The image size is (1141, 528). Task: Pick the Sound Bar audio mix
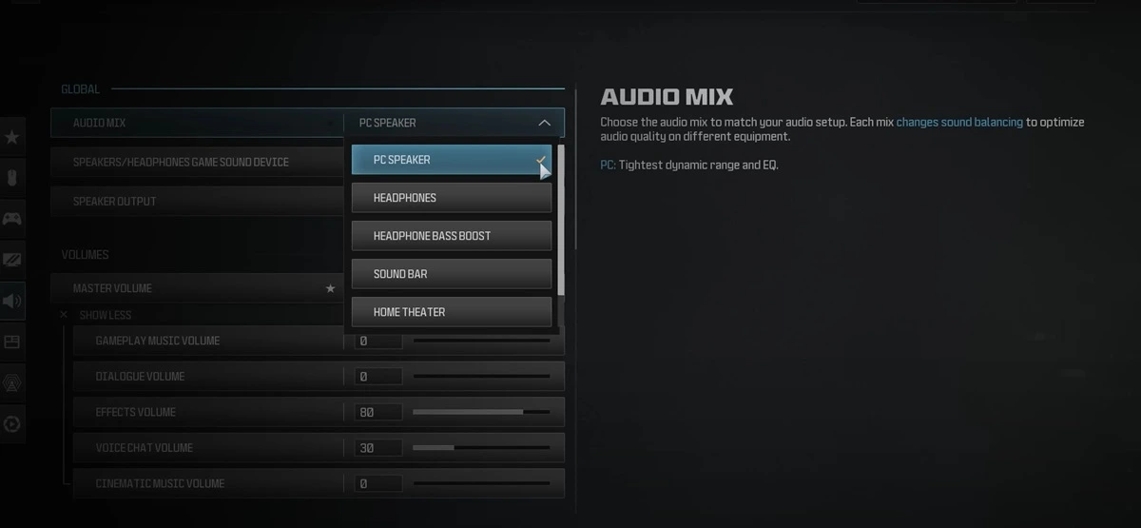[452, 274]
